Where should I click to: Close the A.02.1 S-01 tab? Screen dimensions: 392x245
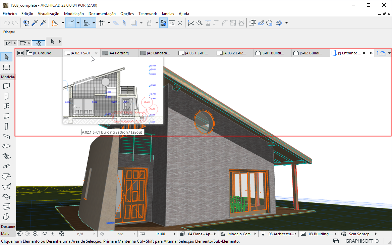pos(97,53)
